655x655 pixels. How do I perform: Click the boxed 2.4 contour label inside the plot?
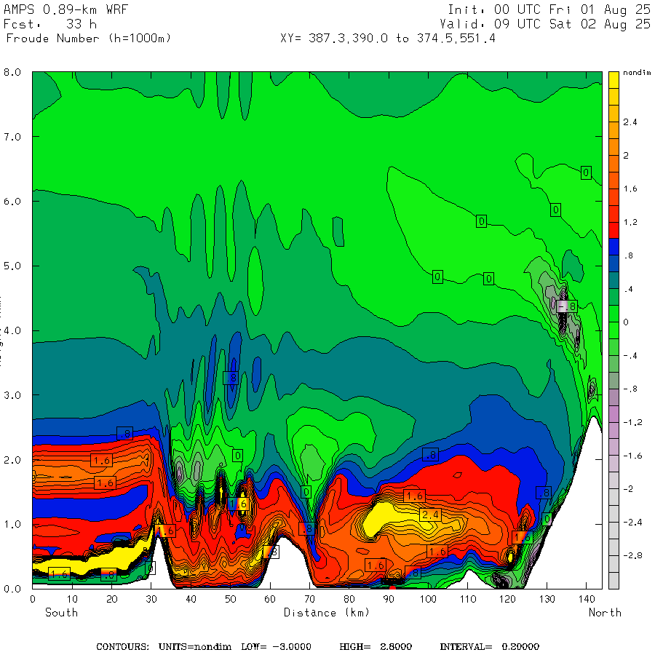click(430, 515)
